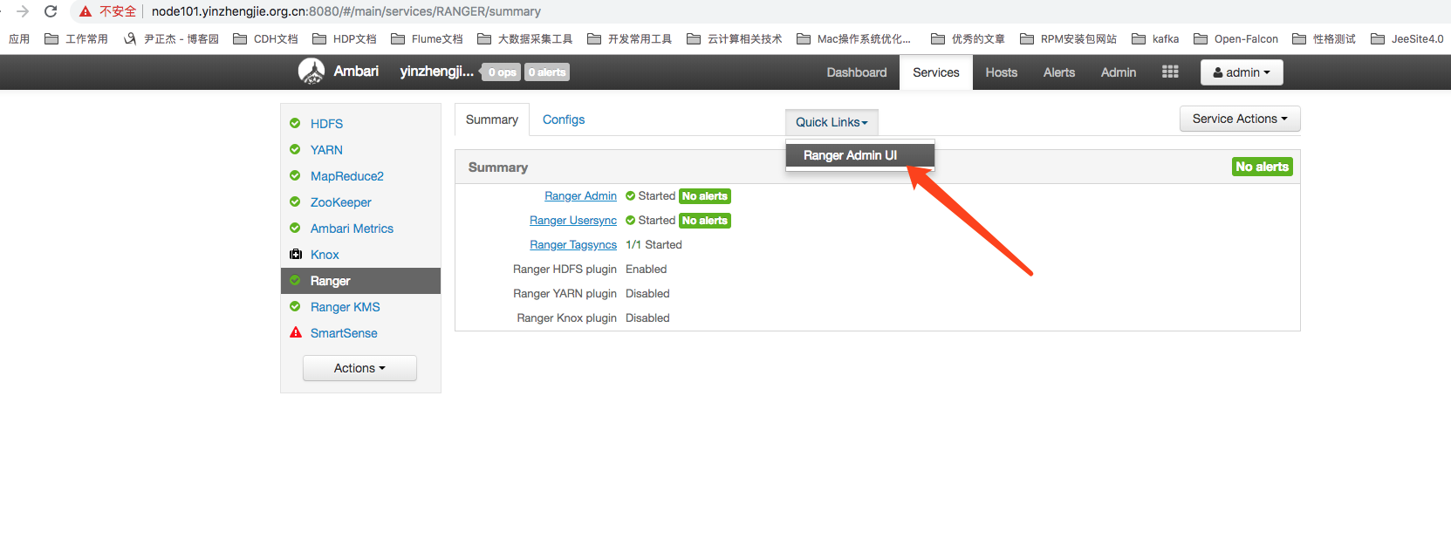This screenshot has width=1451, height=553.
Task: Click Ranger Admin started check icon
Action: (x=630, y=196)
